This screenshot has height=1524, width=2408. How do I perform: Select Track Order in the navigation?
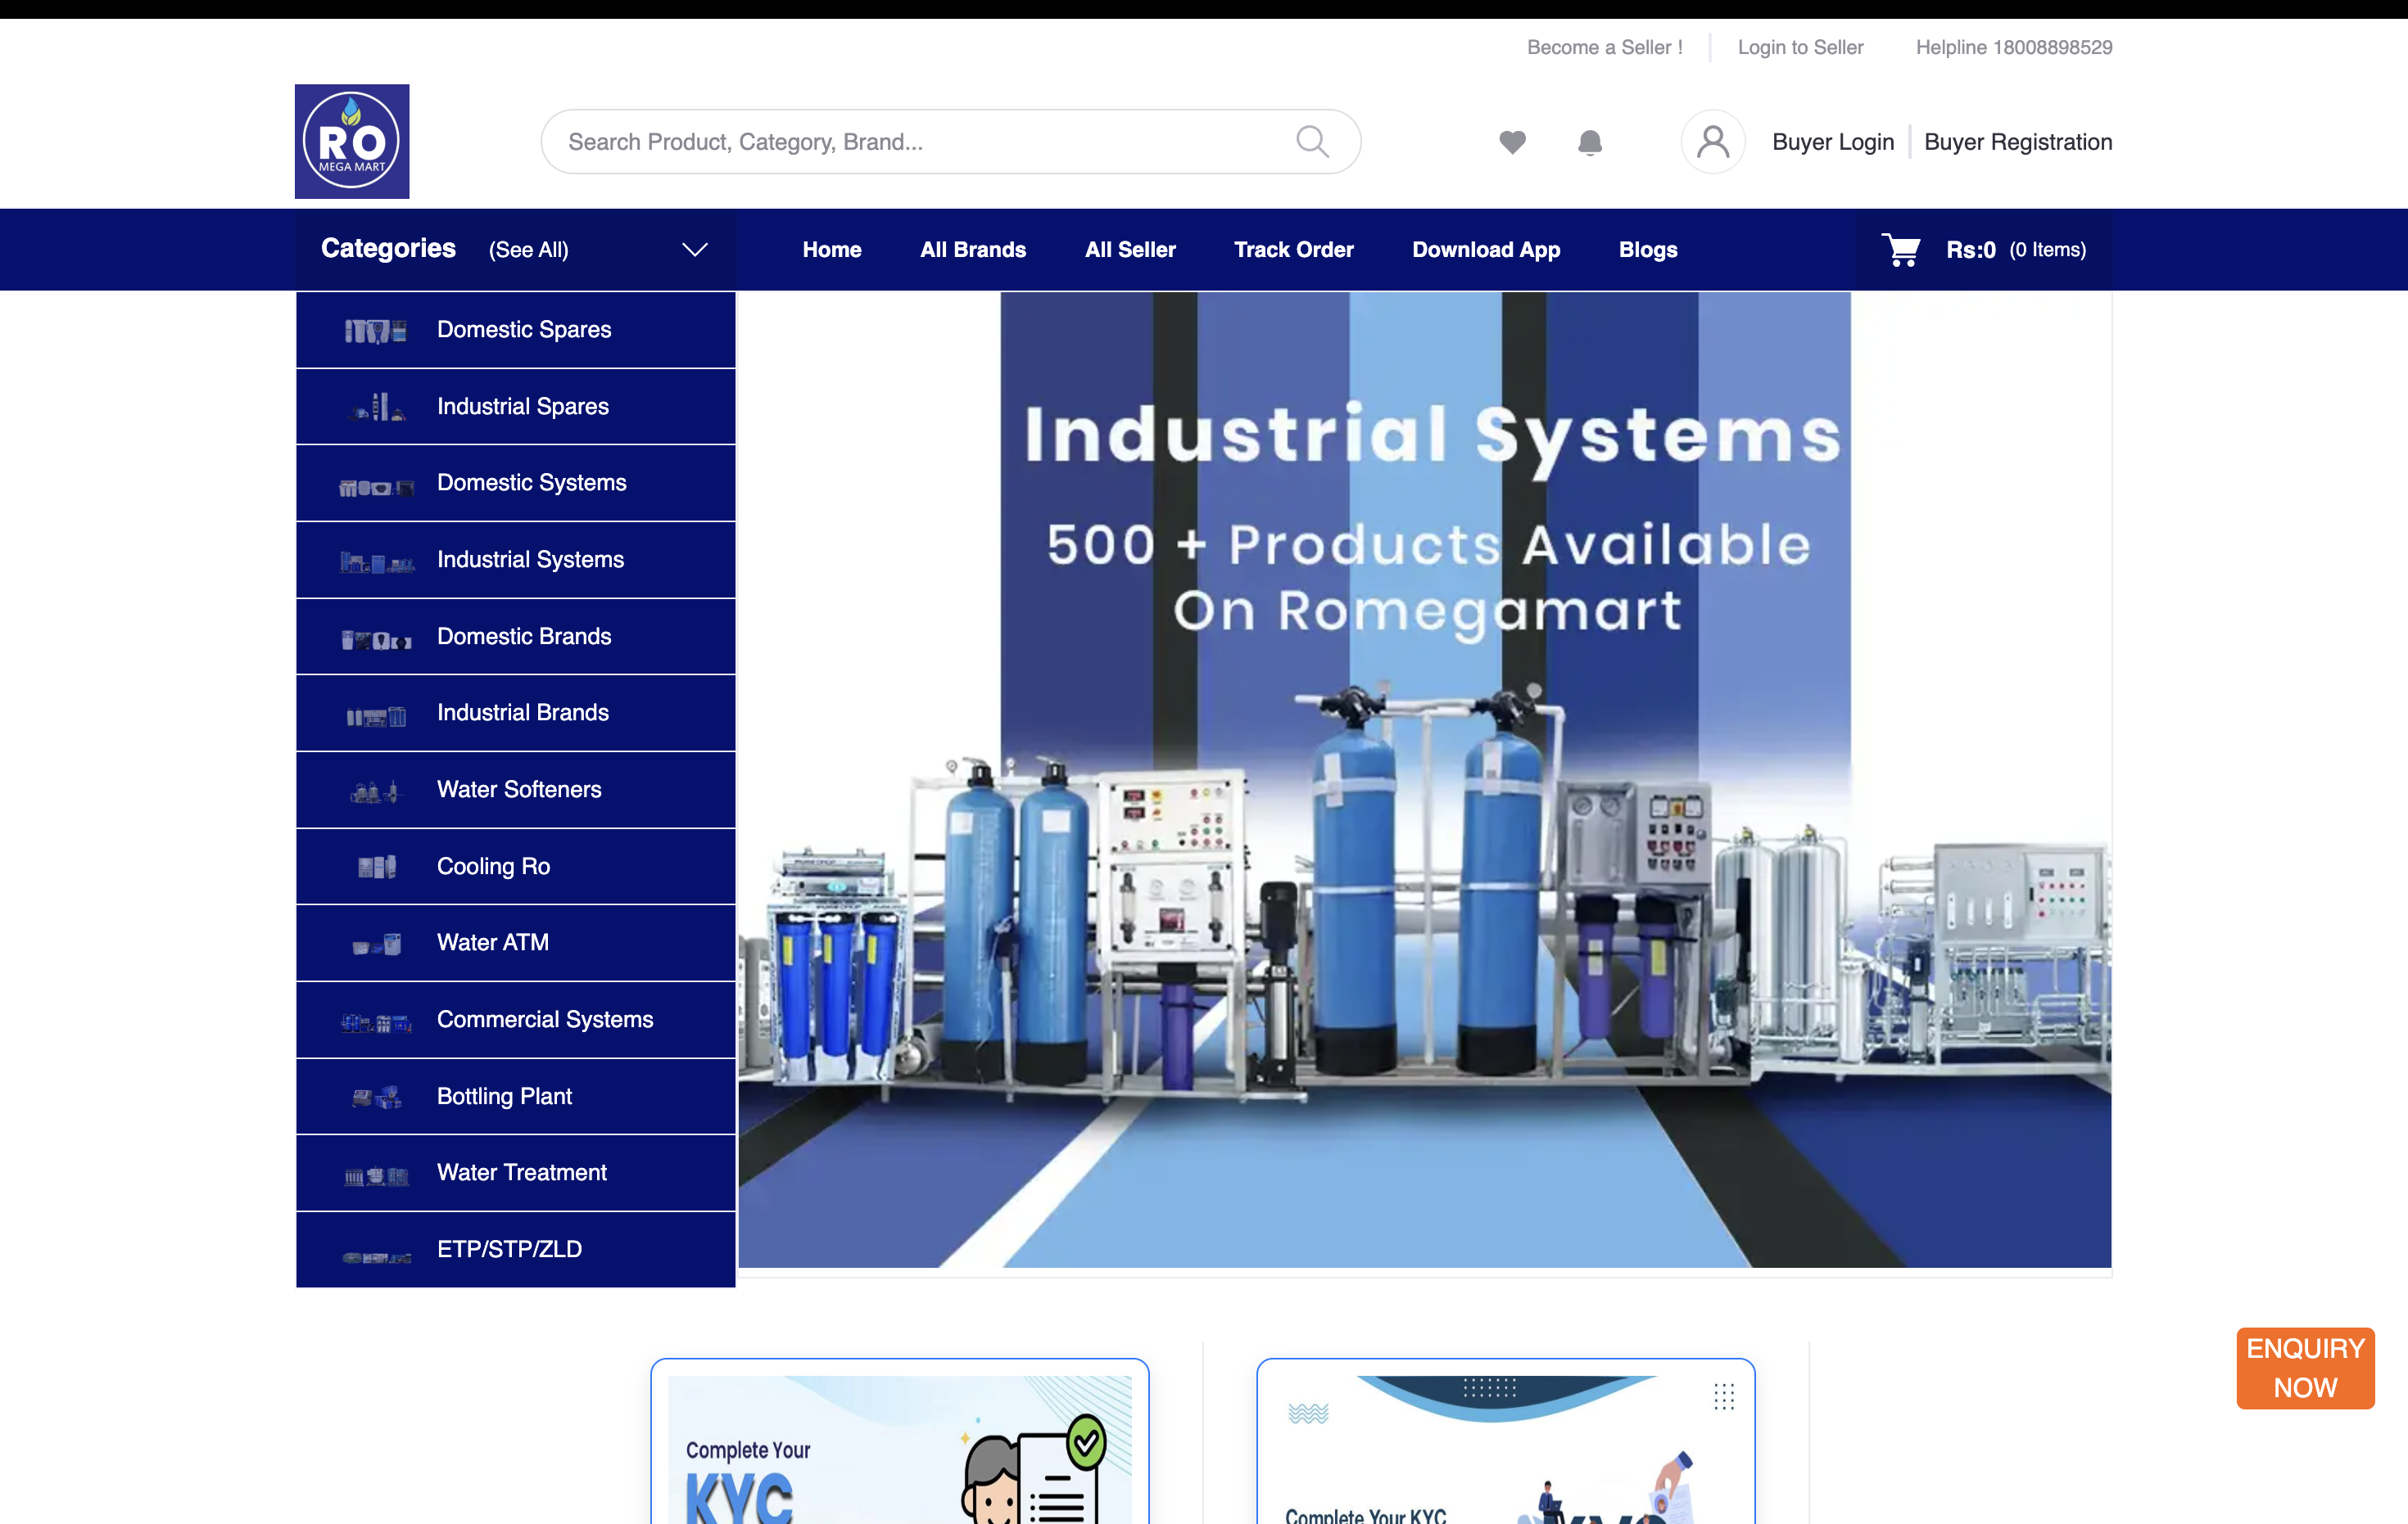click(x=1293, y=249)
